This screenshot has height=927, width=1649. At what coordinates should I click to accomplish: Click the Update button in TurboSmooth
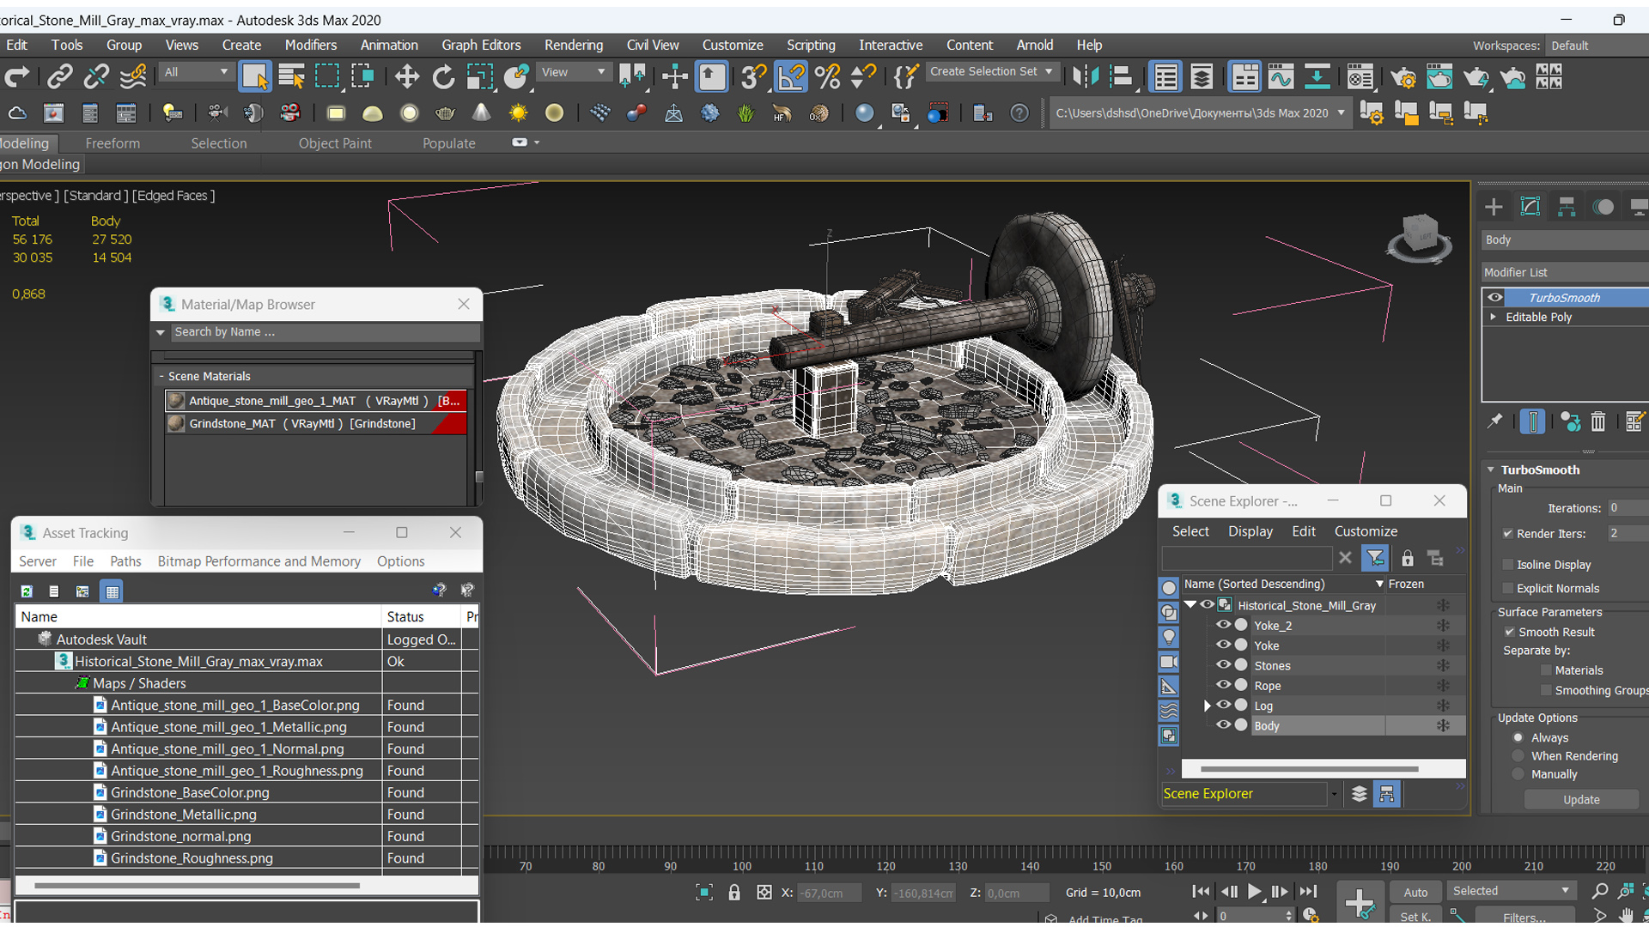click(x=1581, y=800)
